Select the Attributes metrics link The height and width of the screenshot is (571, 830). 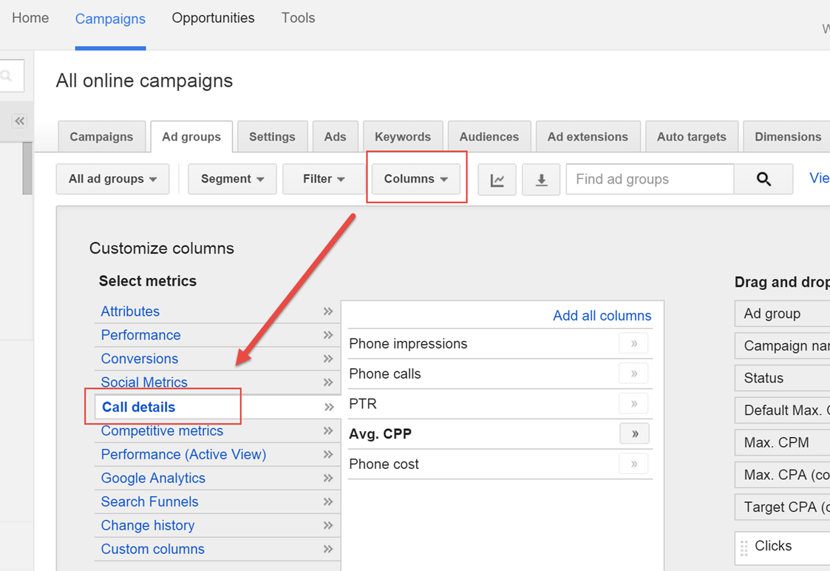point(130,311)
